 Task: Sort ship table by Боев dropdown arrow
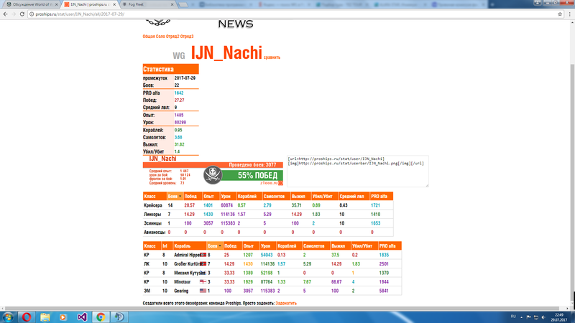click(220, 246)
